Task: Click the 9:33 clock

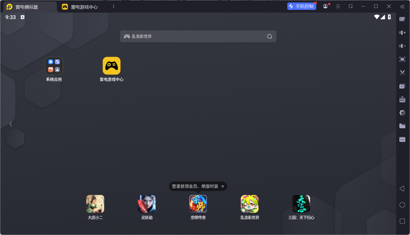Action: pos(11,17)
